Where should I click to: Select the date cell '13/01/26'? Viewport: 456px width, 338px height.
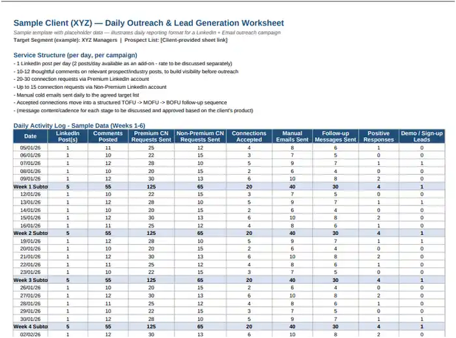point(30,202)
